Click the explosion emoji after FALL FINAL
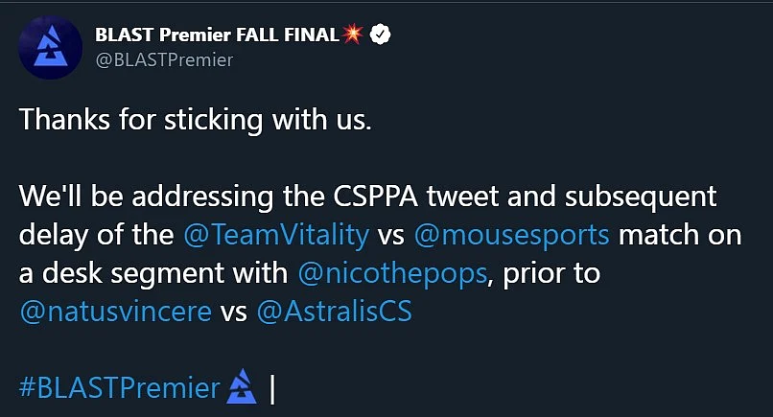 (353, 34)
